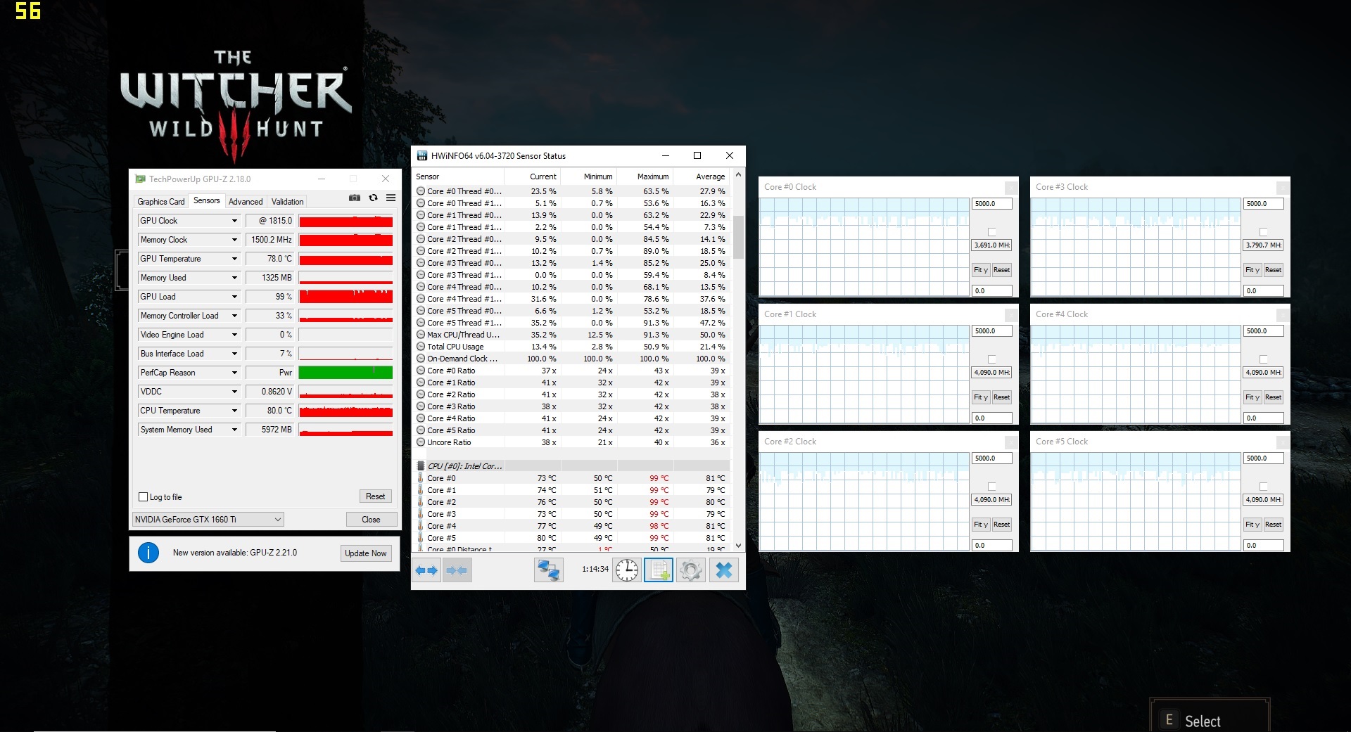Viewport: 1351px width, 732px height.
Task: Select the Sensors tab in GPU-Z
Action: pyautogui.click(x=207, y=200)
